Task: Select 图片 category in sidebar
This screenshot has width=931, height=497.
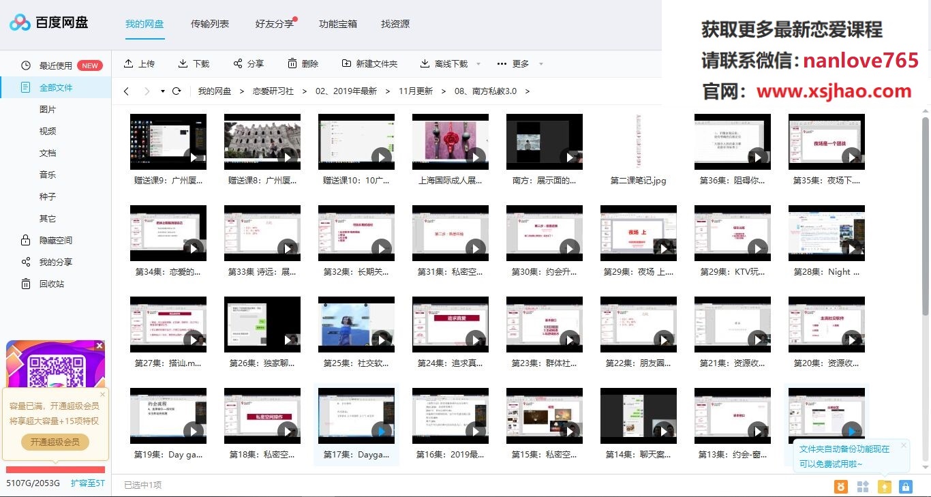Action: tap(48, 109)
